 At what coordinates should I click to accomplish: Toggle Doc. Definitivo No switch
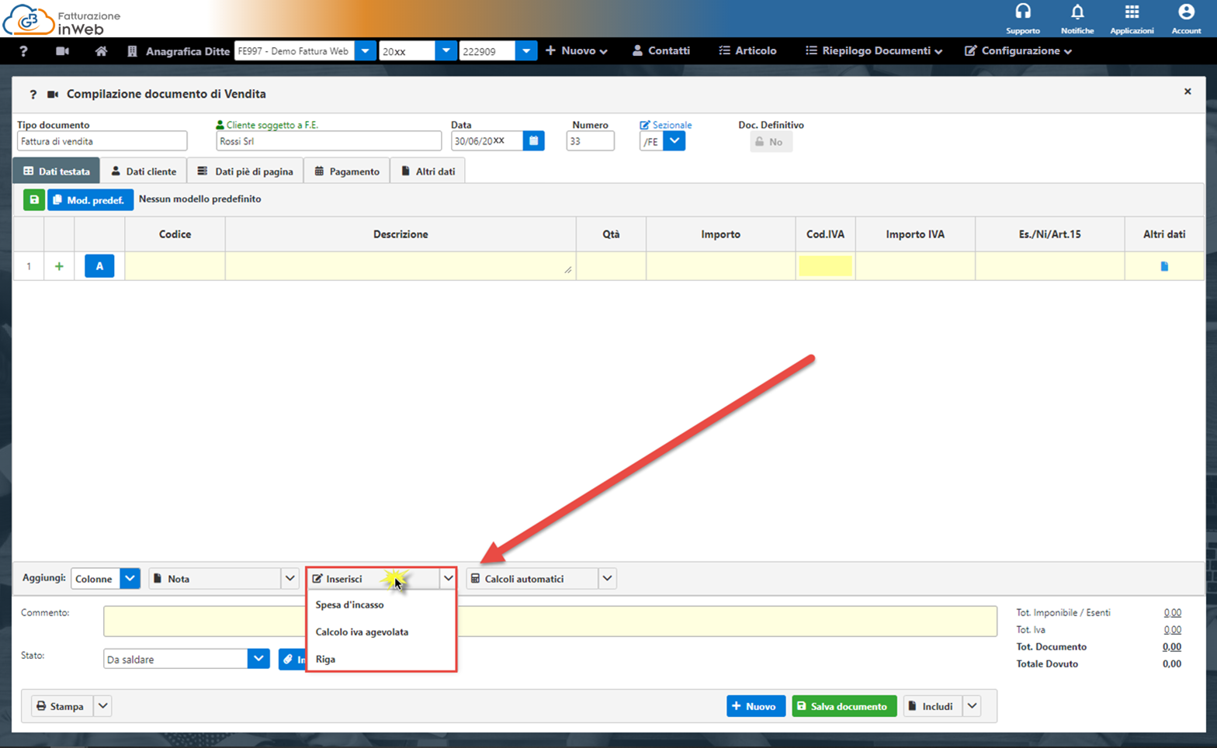click(x=771, y=142)
